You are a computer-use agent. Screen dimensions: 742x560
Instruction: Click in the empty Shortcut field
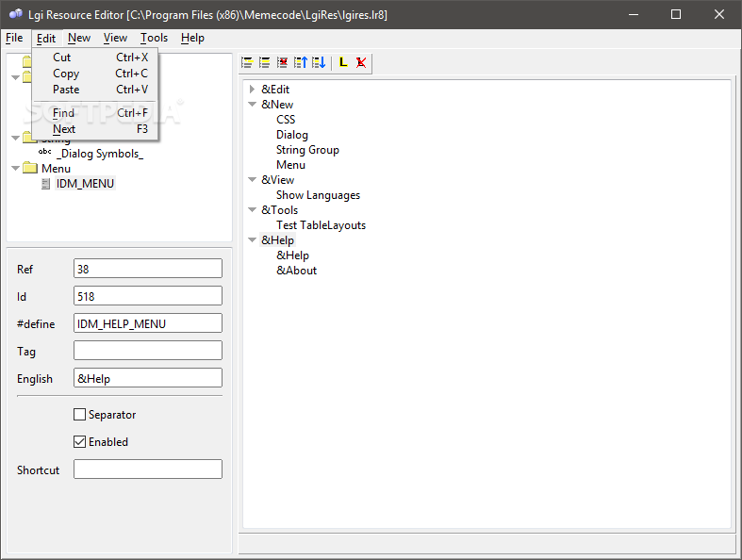[x=148, y=469]
